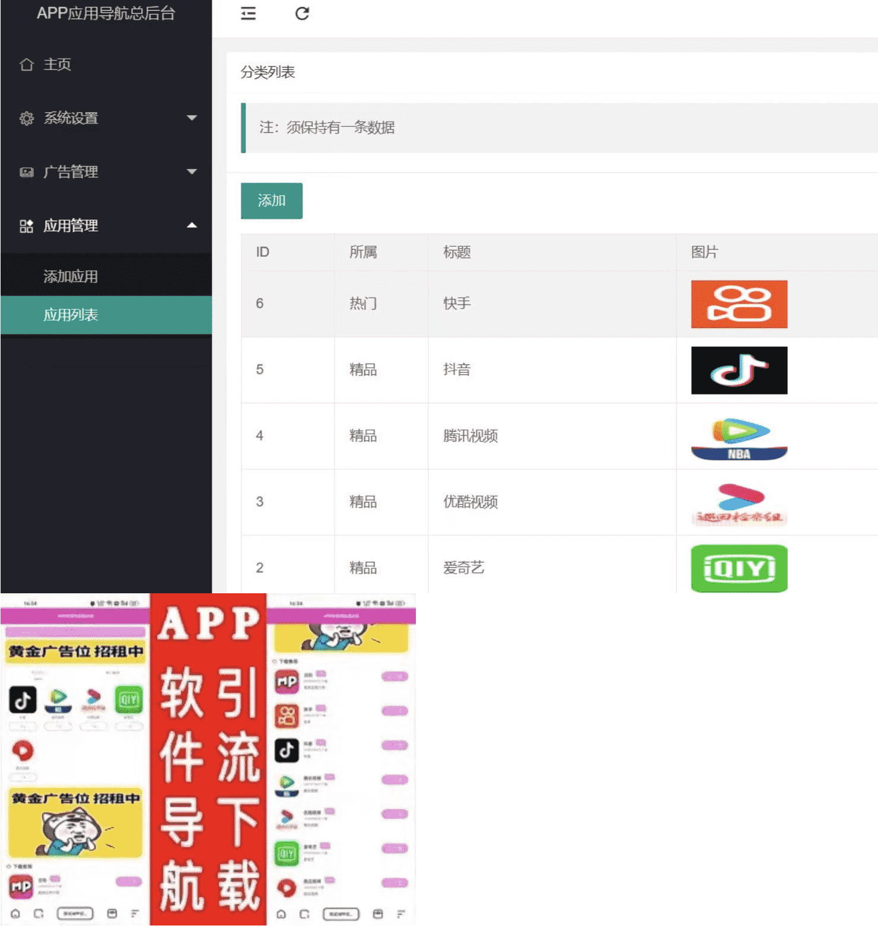Viewport: 878px width, 935px height.
Task: Click the 优酷视频 app thumbnail image
Action: tap(739, 504)
